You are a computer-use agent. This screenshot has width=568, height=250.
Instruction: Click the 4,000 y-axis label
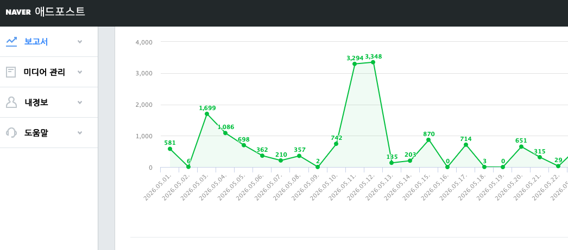pyautogui.click(x=144, y=42)
